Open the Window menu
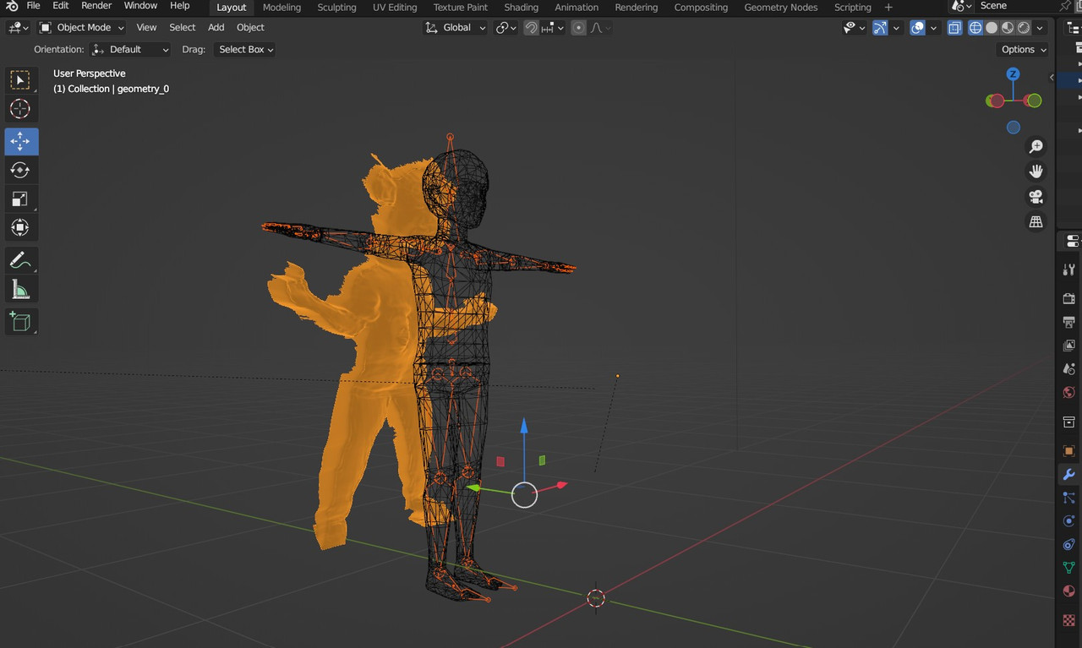1082x648 pixels. tap(140, 6)
